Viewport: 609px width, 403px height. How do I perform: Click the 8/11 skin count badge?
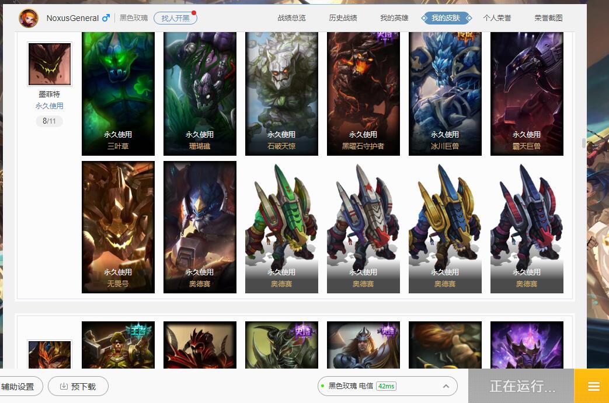click(49, 121)
